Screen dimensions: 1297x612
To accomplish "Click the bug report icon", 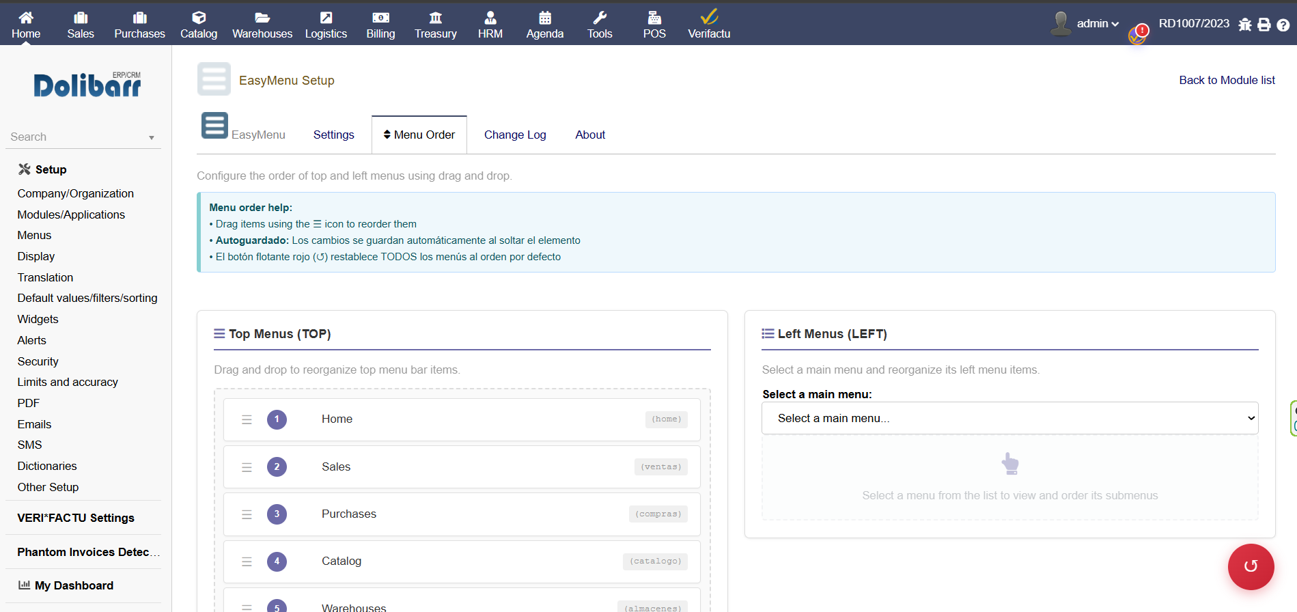I will pos(1245,25).
